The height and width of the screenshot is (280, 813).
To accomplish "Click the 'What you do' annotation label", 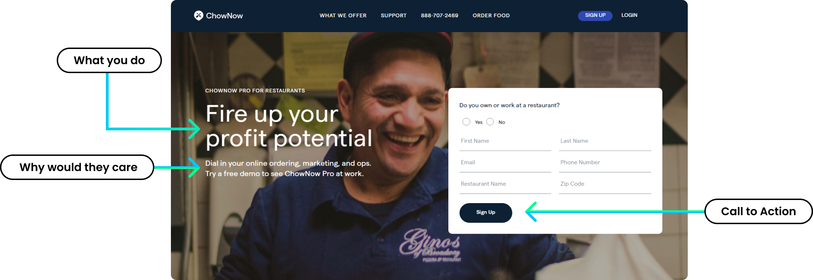I will 109,60.
